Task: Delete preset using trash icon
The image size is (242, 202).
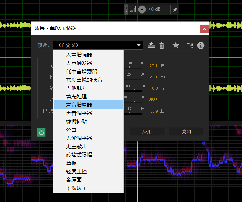Action: 161,45
